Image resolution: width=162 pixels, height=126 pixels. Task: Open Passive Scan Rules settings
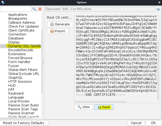point(24,105)
